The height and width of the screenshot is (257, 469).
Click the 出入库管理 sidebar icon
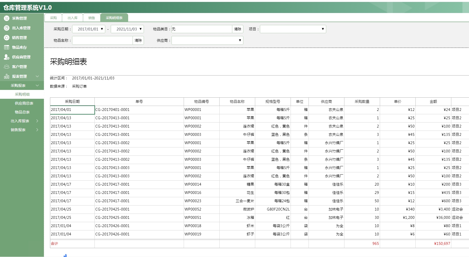click(7, 28)
